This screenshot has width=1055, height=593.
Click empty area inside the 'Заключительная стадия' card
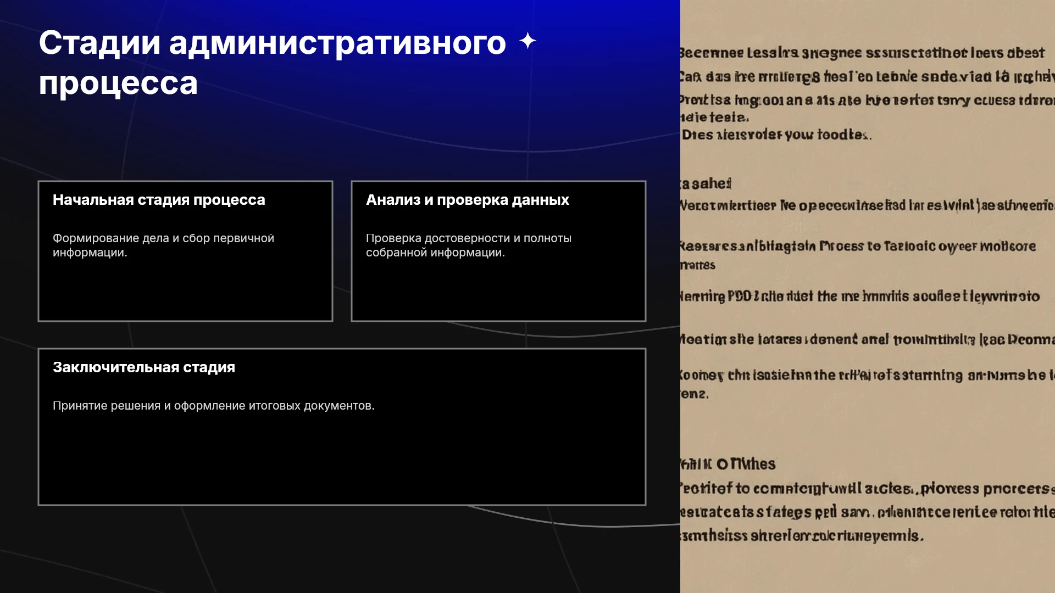[342, 461]
